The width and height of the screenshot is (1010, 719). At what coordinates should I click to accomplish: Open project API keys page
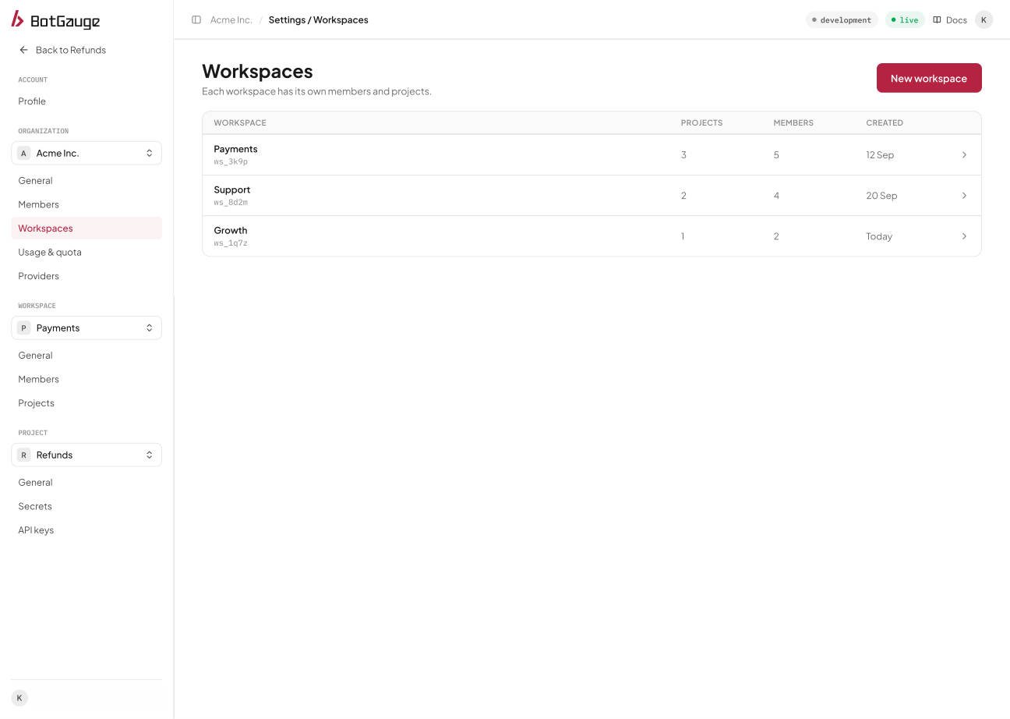tap(36, 530)
